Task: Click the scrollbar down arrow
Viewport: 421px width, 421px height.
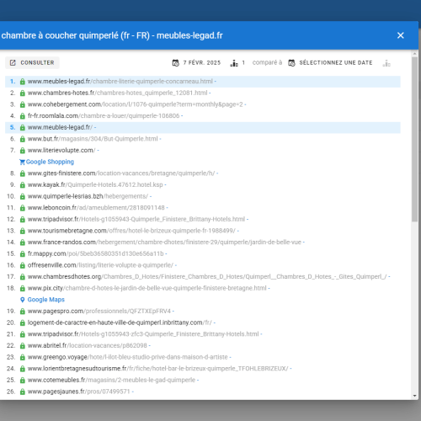Action: (x=415, y=396)
